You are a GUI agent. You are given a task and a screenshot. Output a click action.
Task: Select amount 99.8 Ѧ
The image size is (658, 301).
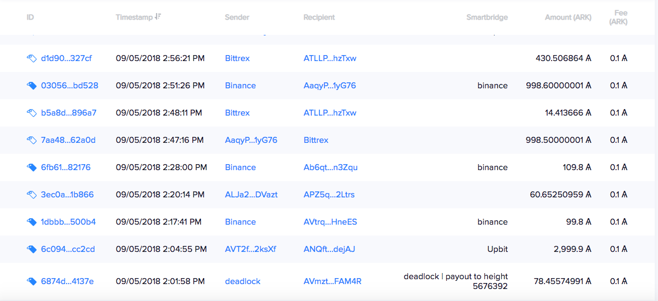[x=579, y=222]
